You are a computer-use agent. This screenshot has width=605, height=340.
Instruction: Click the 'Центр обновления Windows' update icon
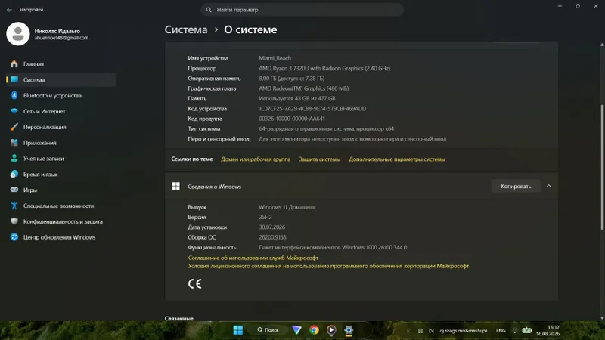[x=14, y=237]
